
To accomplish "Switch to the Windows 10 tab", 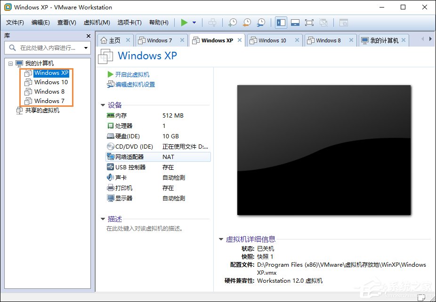I will (x=272, y=40).
